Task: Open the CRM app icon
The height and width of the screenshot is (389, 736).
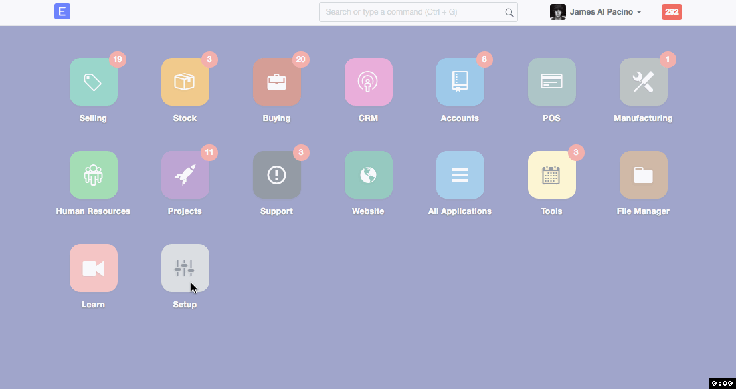Action: [x=369, y=82]
